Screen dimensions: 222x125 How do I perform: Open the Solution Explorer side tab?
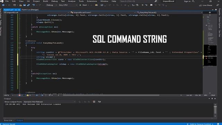coord(220,22)
